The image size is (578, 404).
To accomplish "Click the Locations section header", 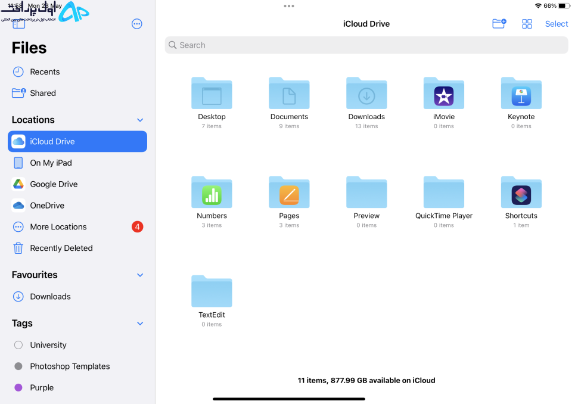I will tap(33, 120).
